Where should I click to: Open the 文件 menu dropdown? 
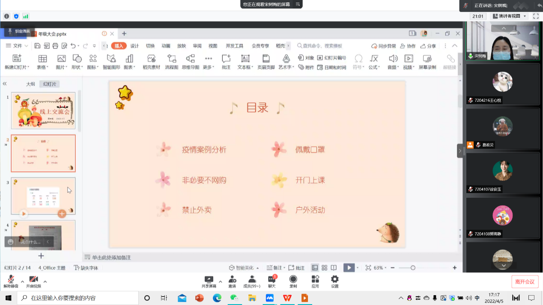(17, 46)
